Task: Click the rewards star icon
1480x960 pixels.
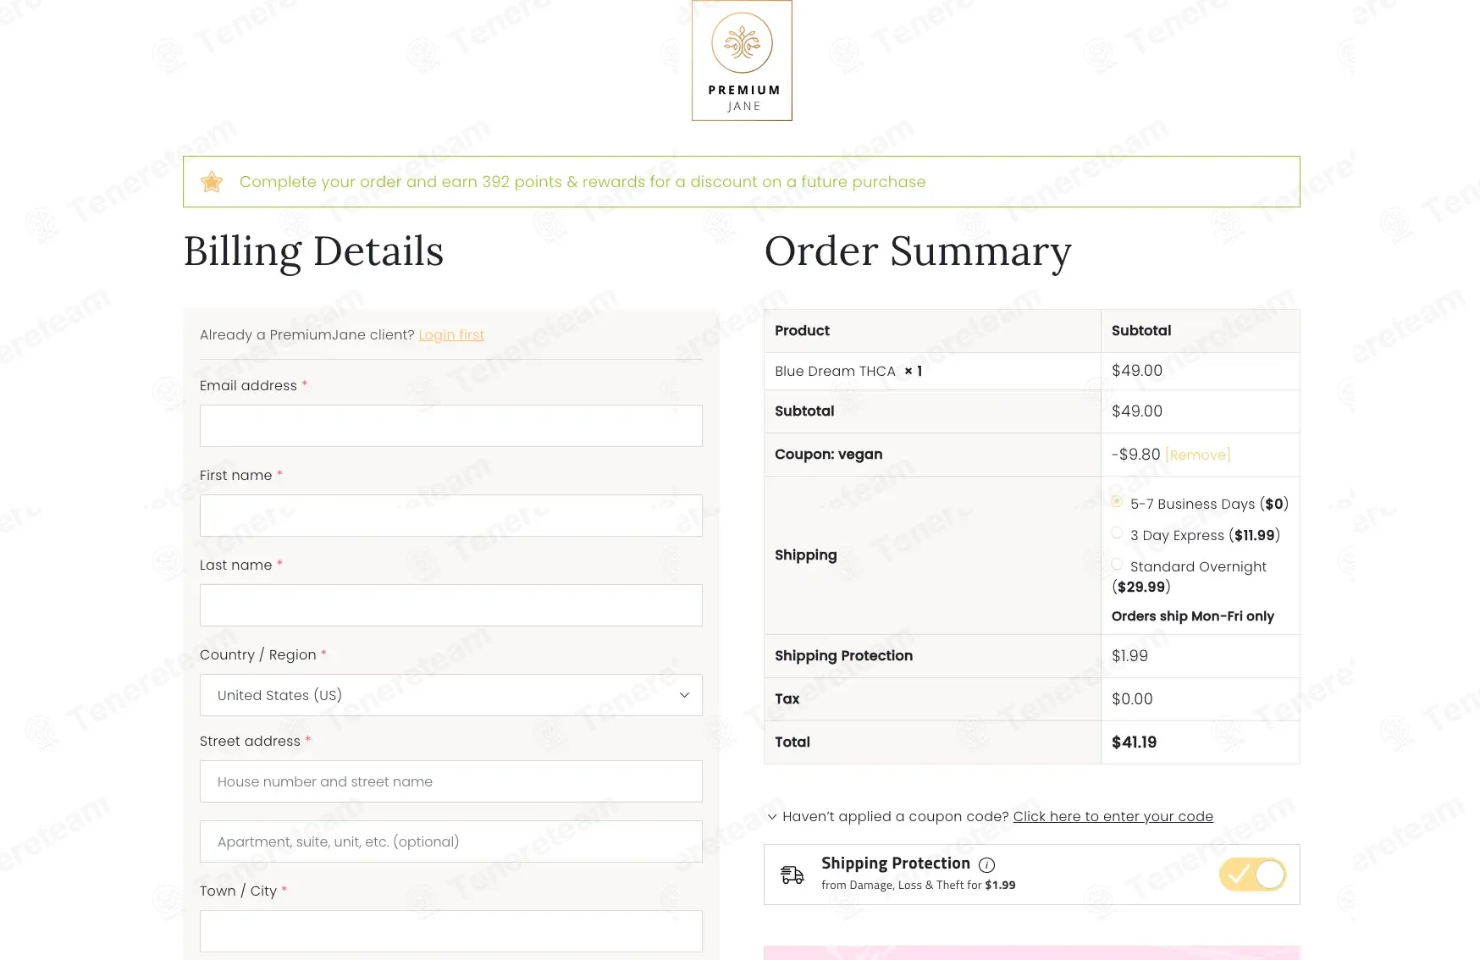Action: (x=212, y=182)
